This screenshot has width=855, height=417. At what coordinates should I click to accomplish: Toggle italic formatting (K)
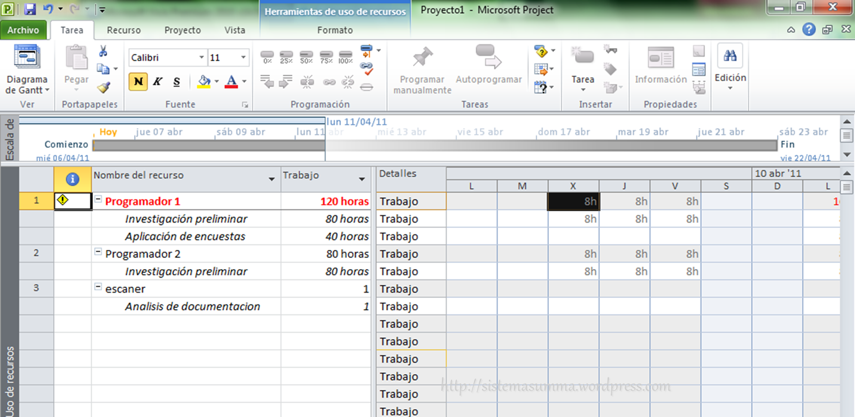[x=158, y=82]
